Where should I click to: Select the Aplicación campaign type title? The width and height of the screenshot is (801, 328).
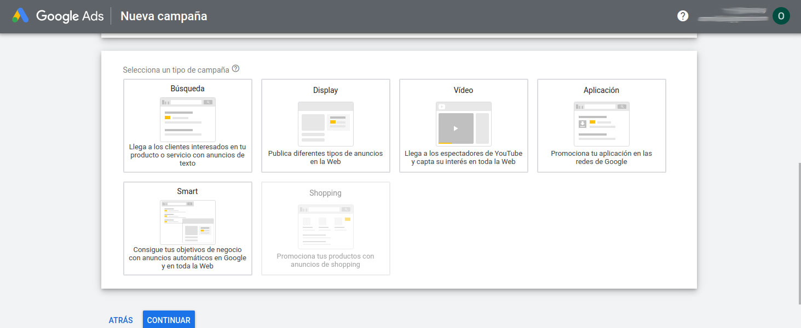(x=601, y=90)
